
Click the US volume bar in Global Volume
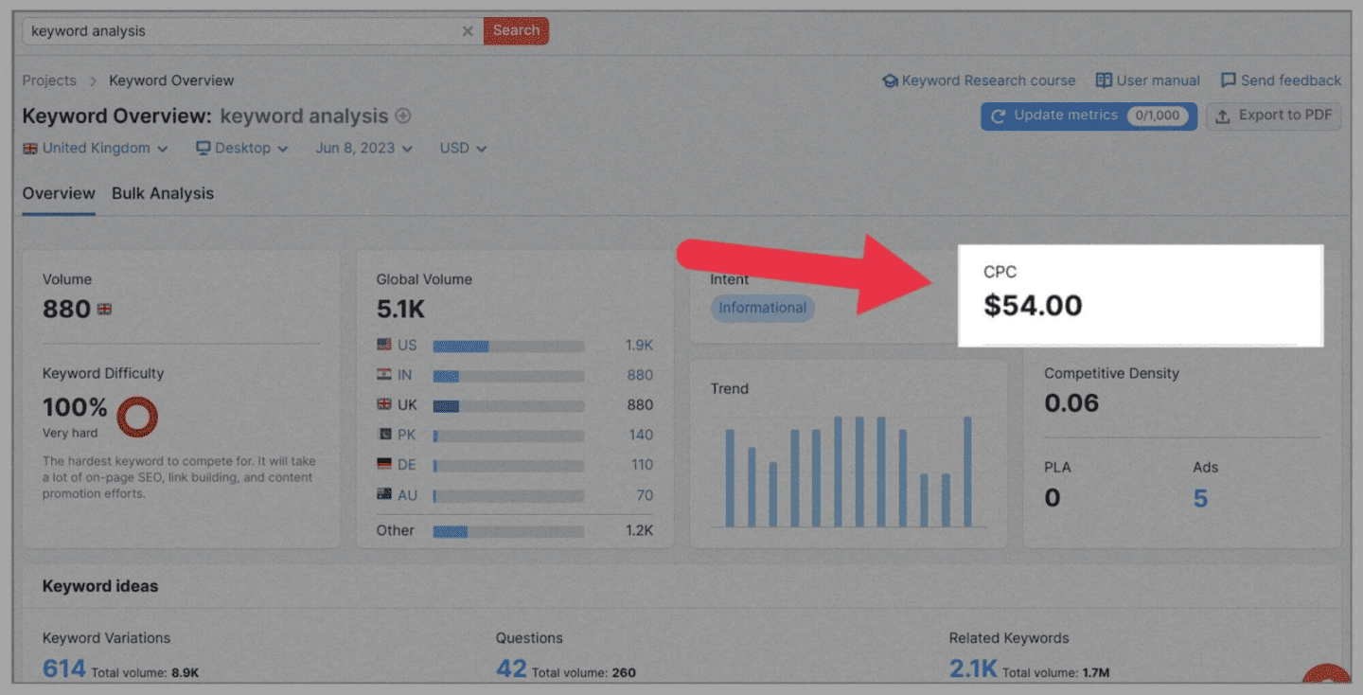(506, 345)
